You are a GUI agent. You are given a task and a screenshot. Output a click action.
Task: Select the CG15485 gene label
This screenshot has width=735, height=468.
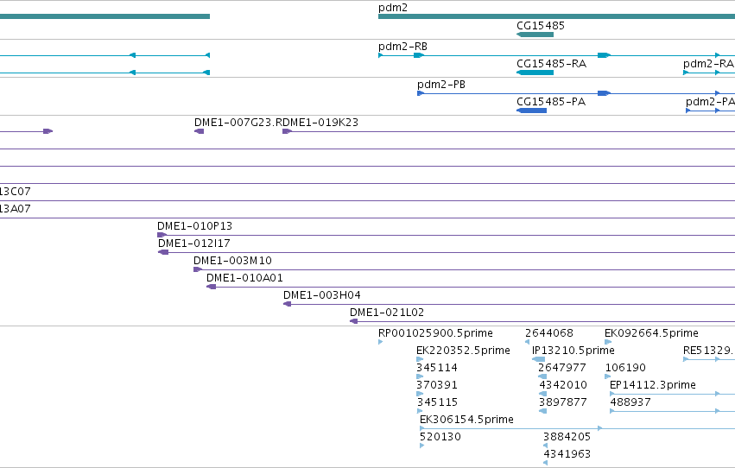coord(541,26)
